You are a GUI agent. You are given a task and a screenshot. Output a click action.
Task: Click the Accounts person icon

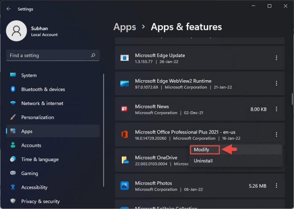pos(13,145)
